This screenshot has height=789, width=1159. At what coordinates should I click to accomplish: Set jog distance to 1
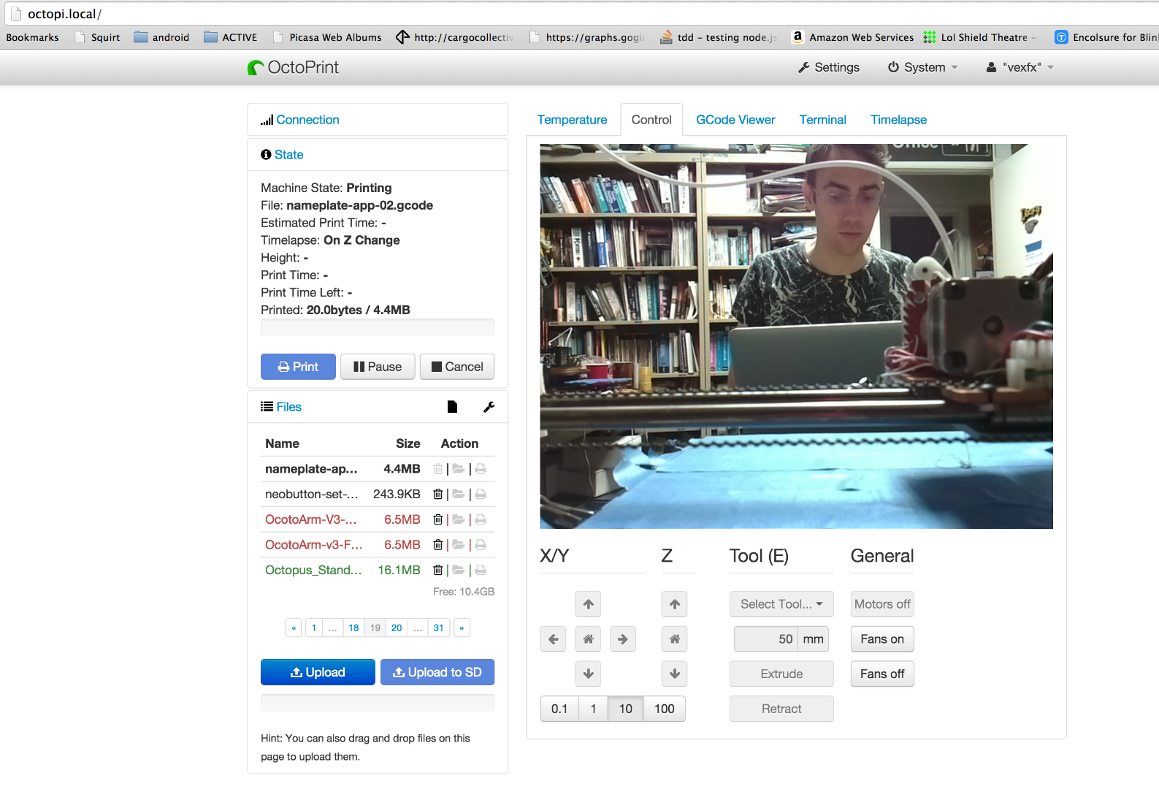coord(593,709)
